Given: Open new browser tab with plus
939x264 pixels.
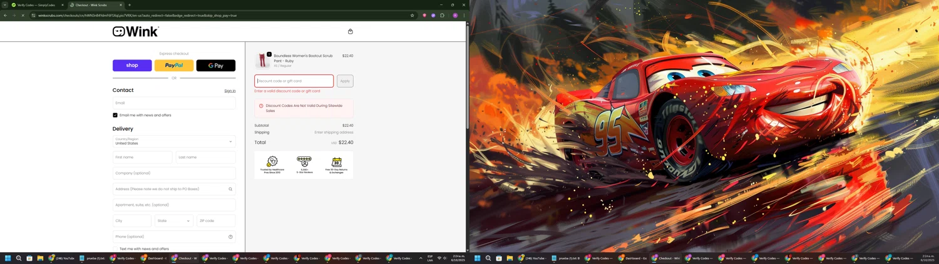Looking at the screenshot, I should 130,5.
